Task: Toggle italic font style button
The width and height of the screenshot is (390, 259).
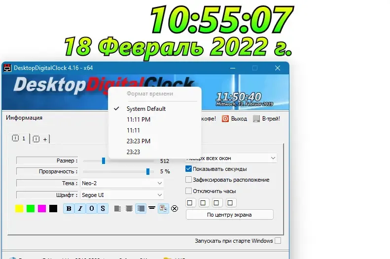Action: coord(80,209)
